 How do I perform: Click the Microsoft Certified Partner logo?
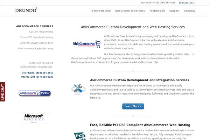[x=34, y=119]
